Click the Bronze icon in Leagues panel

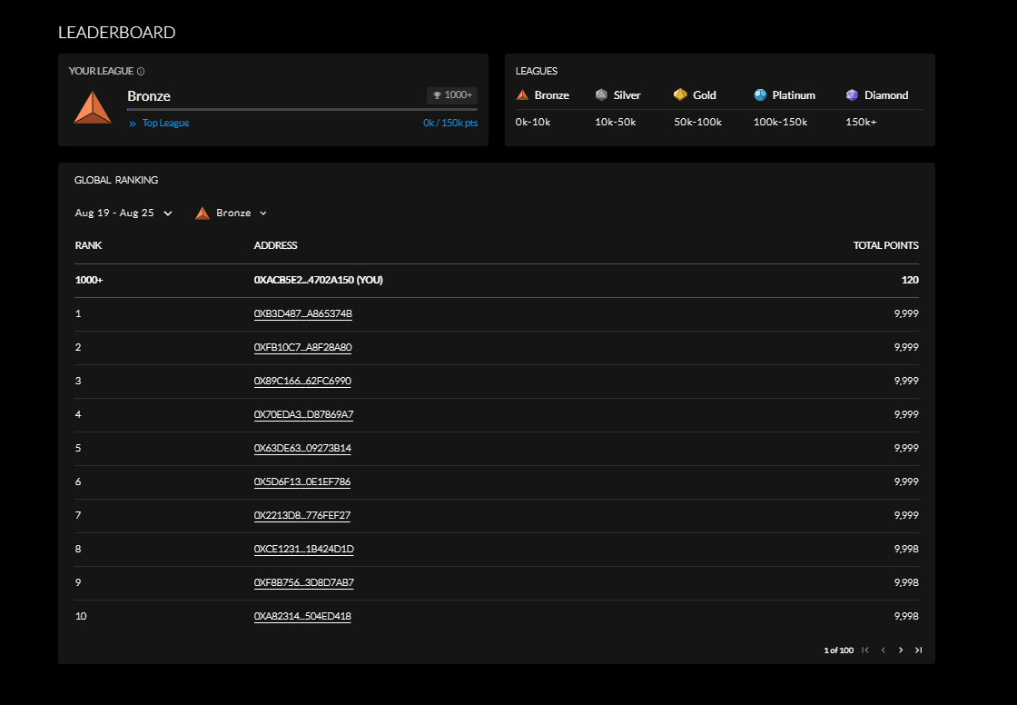(523, 94)
